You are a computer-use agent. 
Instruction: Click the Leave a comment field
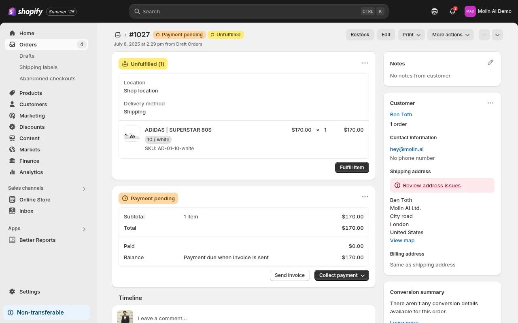[254, 318]
